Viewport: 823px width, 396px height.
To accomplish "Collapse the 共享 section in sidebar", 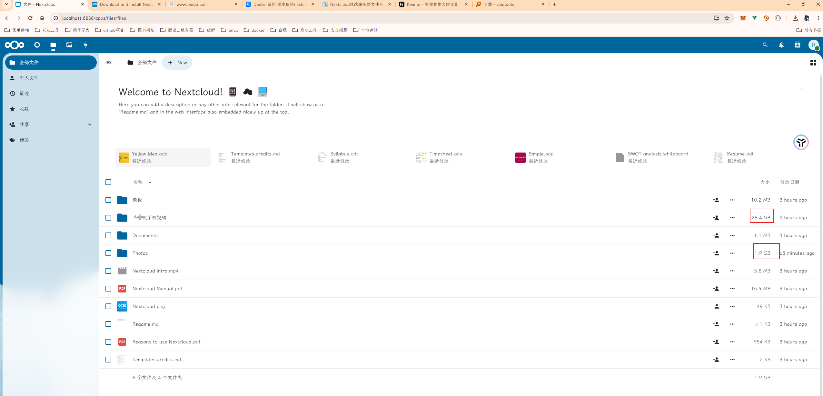I will [x=89, y=124].
